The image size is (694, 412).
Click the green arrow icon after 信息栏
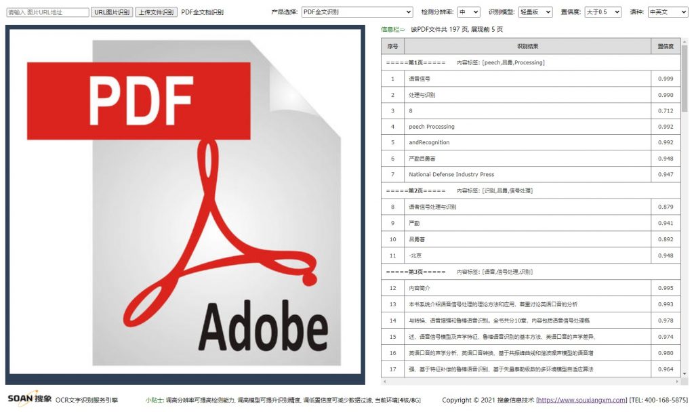tap(403, 30)
